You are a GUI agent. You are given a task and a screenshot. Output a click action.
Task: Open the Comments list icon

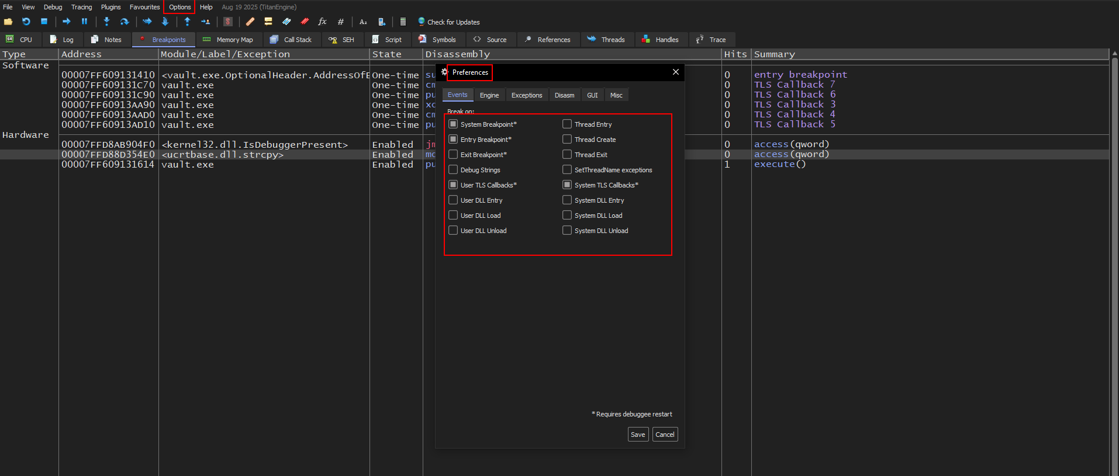pyautogui.click(x=268, y=22)
